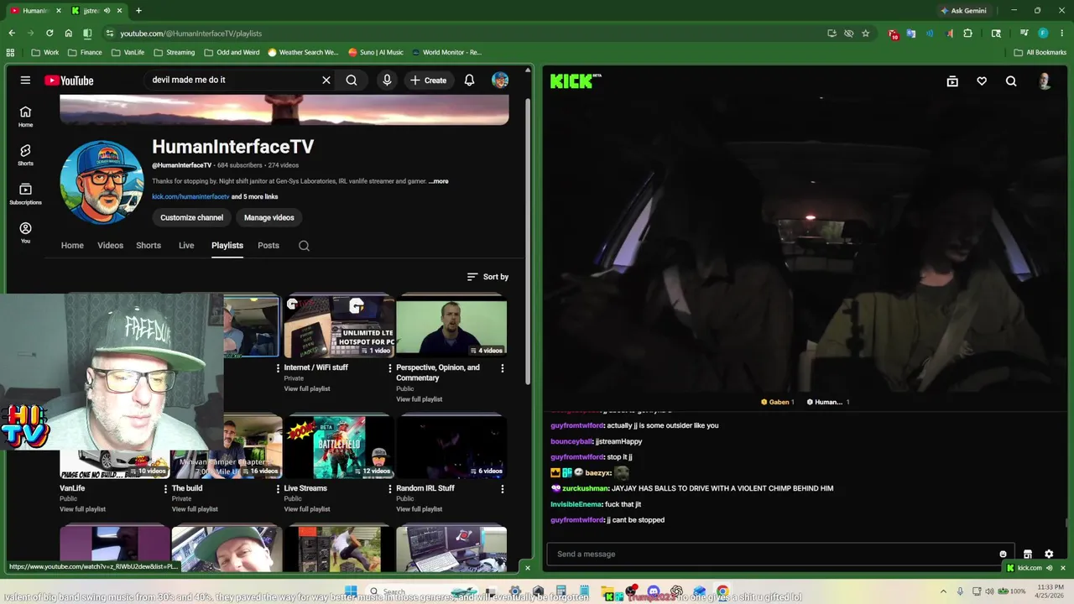Open Kick chat settings gear

click(1049, 554)
